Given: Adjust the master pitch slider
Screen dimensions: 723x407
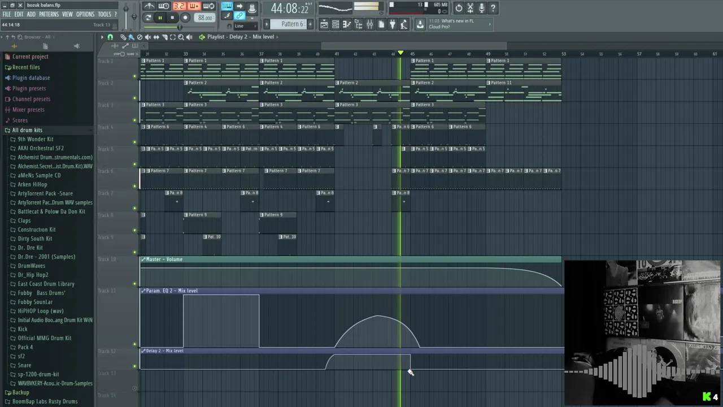Looking at the screenshot, I should [x=134, y=16].
